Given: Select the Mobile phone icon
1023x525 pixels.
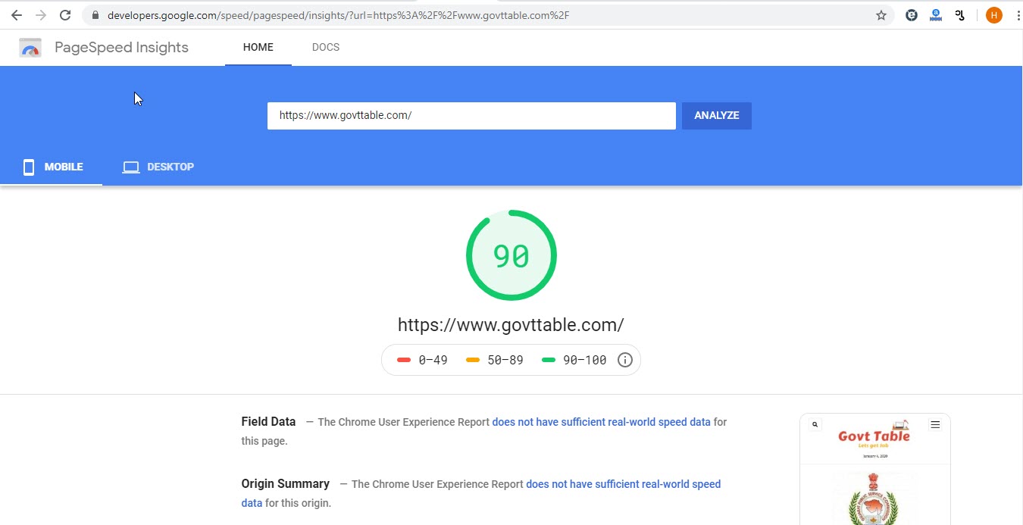Looking at the screenshot, I should click(x=28, y=167).
